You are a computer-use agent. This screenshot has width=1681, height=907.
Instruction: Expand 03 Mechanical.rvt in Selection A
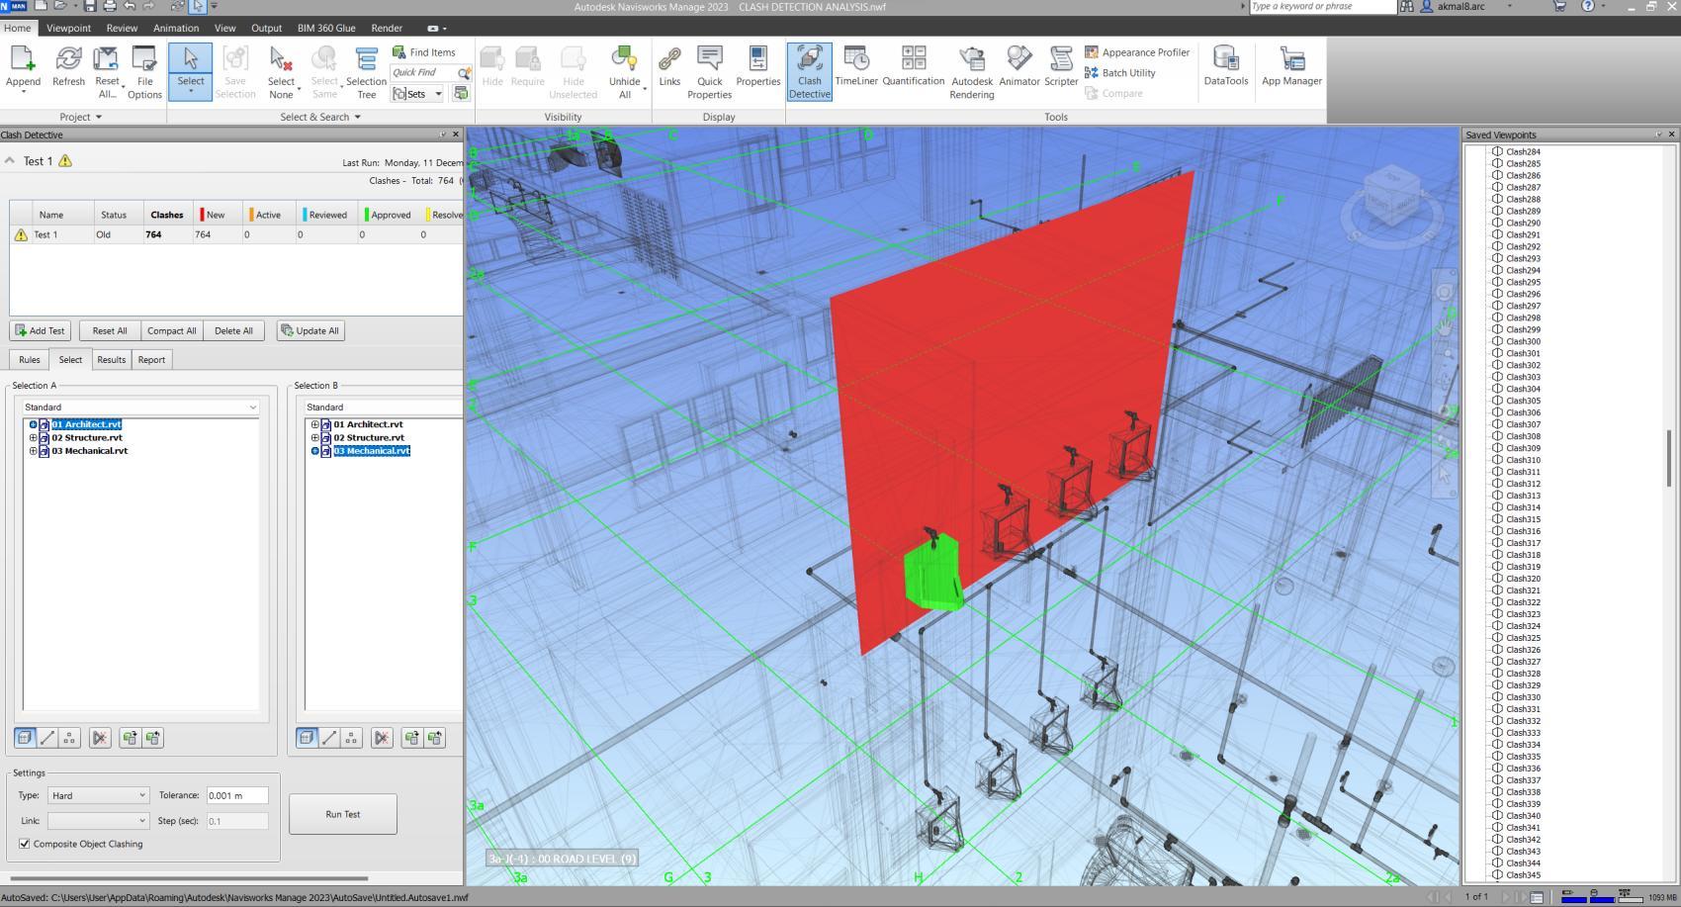[x=33, y=451]
